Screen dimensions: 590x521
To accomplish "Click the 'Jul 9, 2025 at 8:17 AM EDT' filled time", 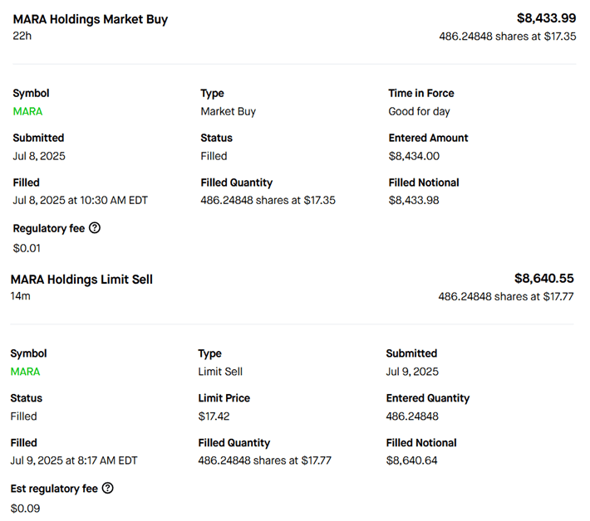I will click(74, 460).
